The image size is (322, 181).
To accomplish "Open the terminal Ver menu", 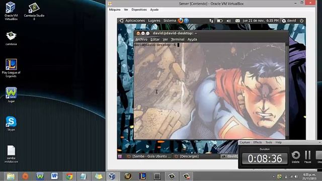I will pyautogui.click(x=165, y=39).
